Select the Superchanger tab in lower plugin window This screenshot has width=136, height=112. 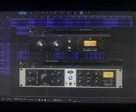[x=65, y=61]
